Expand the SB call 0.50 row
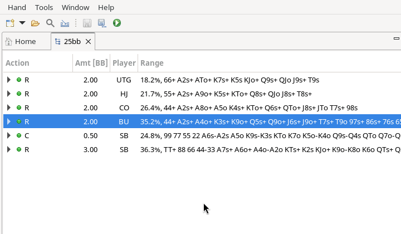 coord(8,135)
